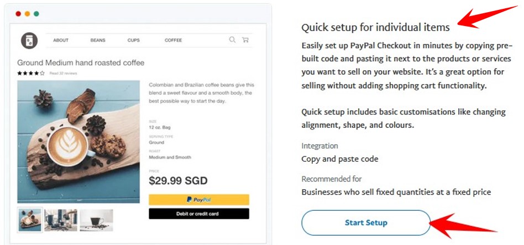The image size is (524, 245).
Task: Click the four-star rating icons
Action: [31, 73]
